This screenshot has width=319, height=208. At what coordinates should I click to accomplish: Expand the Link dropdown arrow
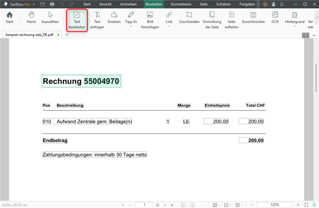point(169,27)
